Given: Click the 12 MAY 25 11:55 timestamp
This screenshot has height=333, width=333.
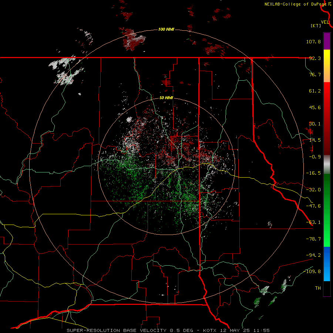Looking at the screenshot, I should click(245, 330).
